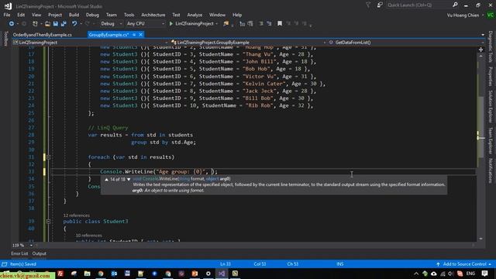Click the INS insert mode status indicator
Screen dimensions: 496x279
coord(340,264)
